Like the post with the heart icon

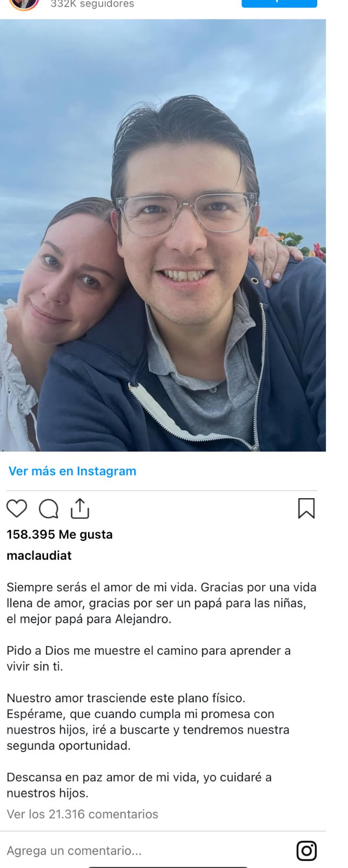point(17,508)
